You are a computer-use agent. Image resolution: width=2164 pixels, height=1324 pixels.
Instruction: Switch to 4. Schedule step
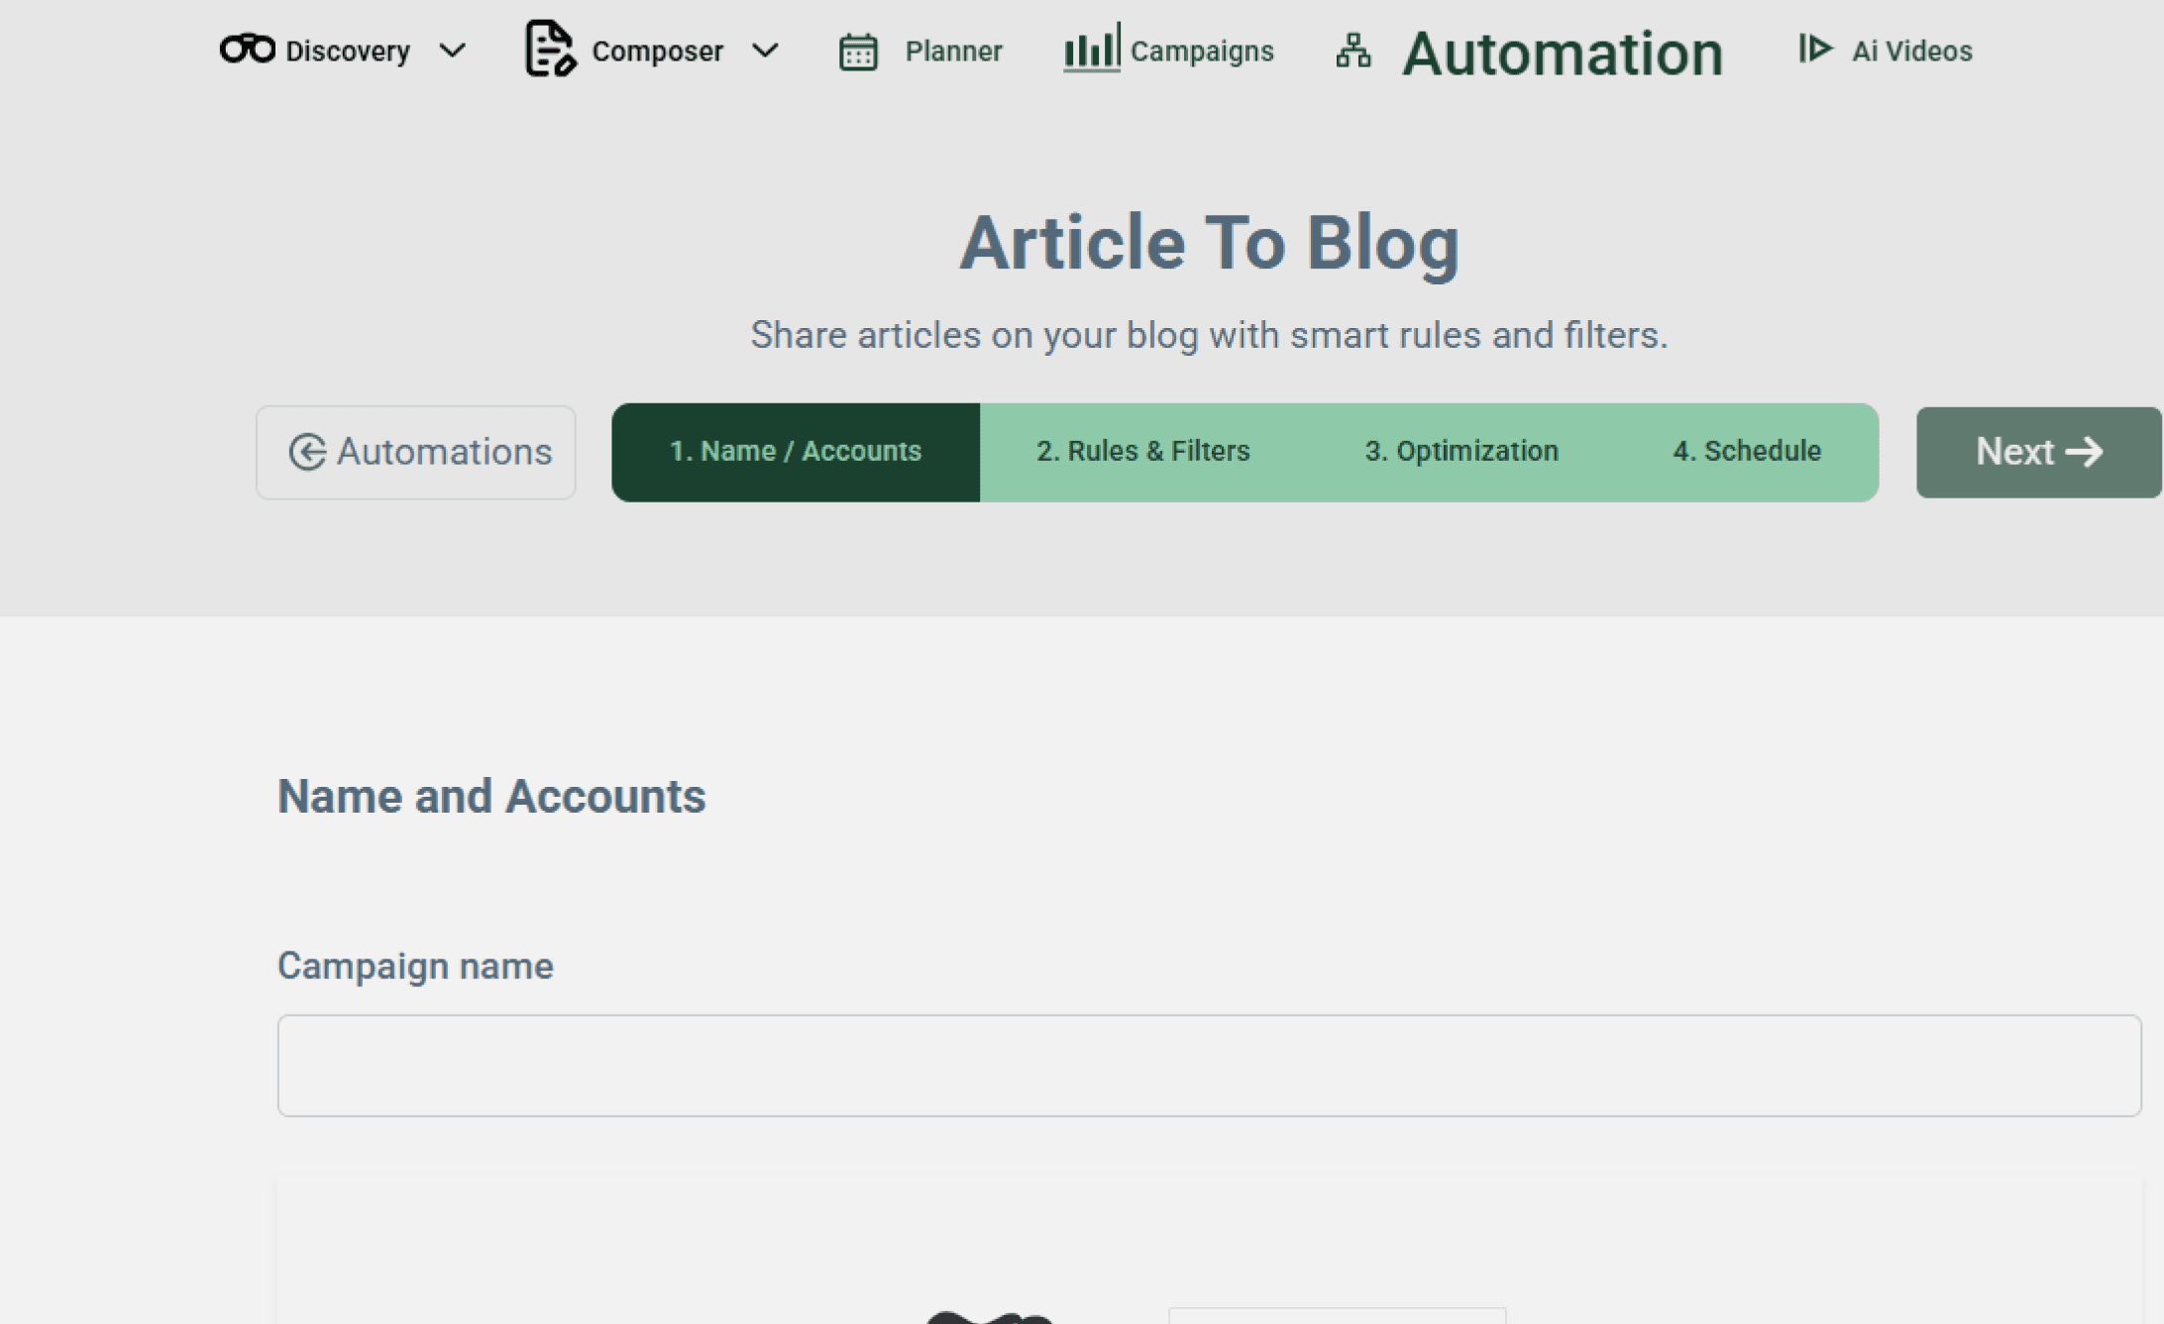tap(1747, 452)
